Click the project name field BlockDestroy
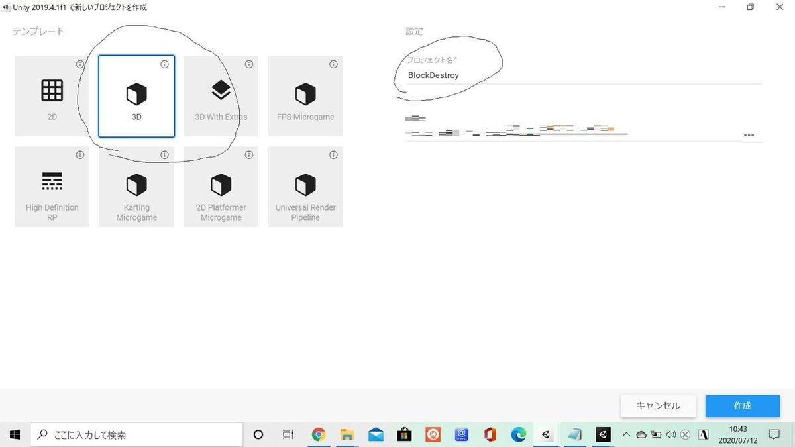The width and height of the screenshot is (795, 447). point(584,75)
